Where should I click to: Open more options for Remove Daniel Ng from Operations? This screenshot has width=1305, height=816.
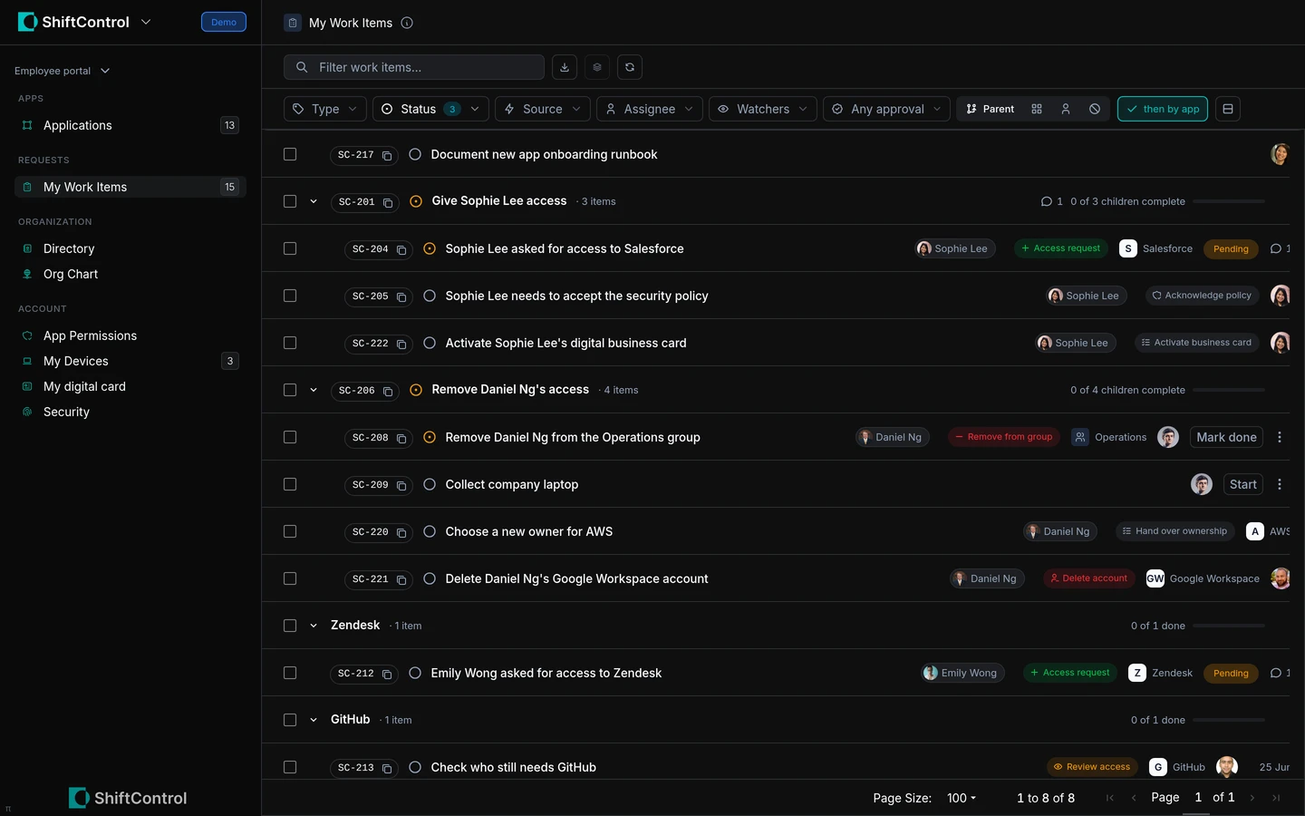[x=1280, y=437]
